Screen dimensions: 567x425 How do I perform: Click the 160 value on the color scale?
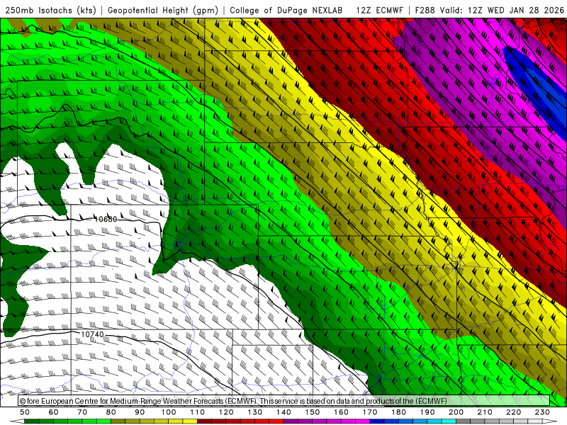tap(341, 412)
